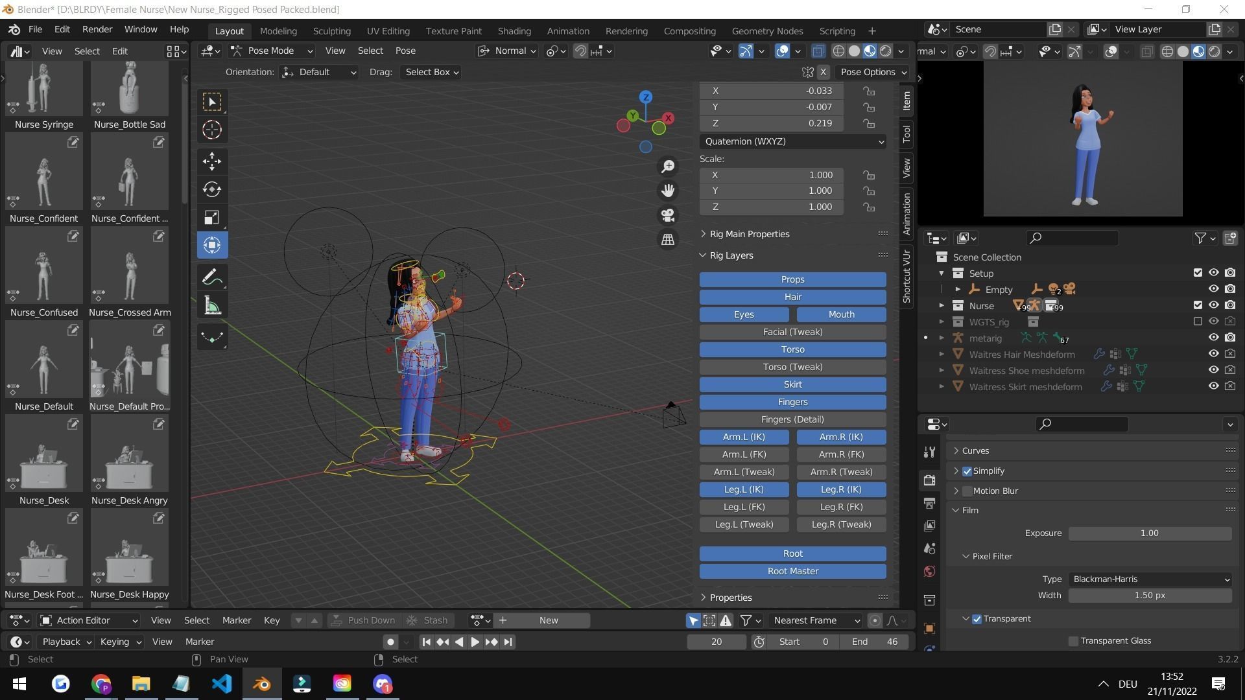Open the Render properties tab icon
This screenshot has height=700, width=1245.
pyautogui.click(x=929, y=480)
